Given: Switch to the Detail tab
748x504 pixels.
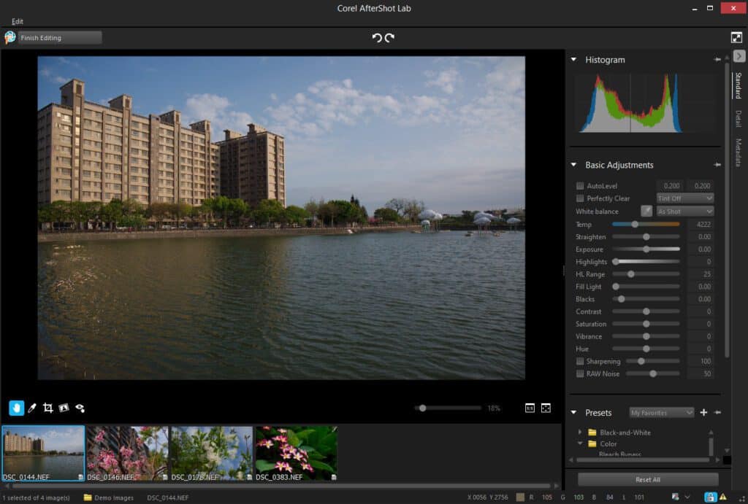Looking at the screenshot, I should [x=739, y=119].
